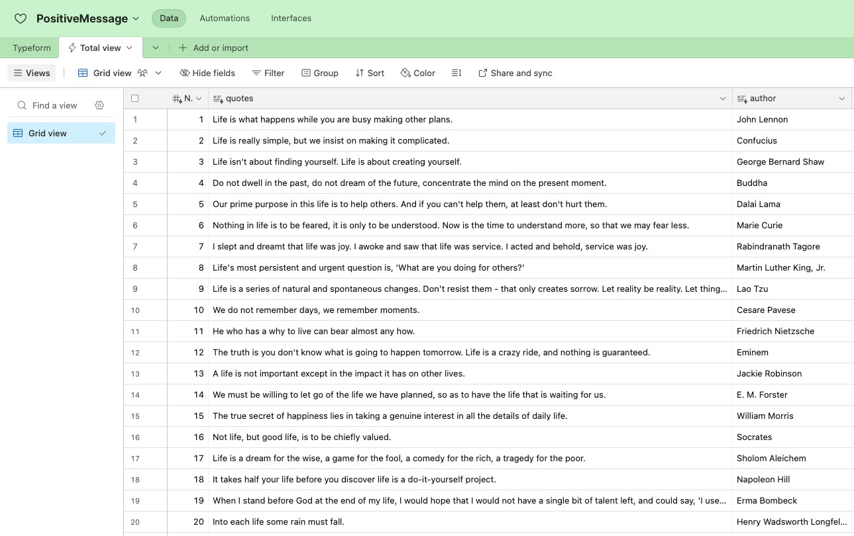Tick the select all rows checkbox
The image size is (854, 536).
135,99
